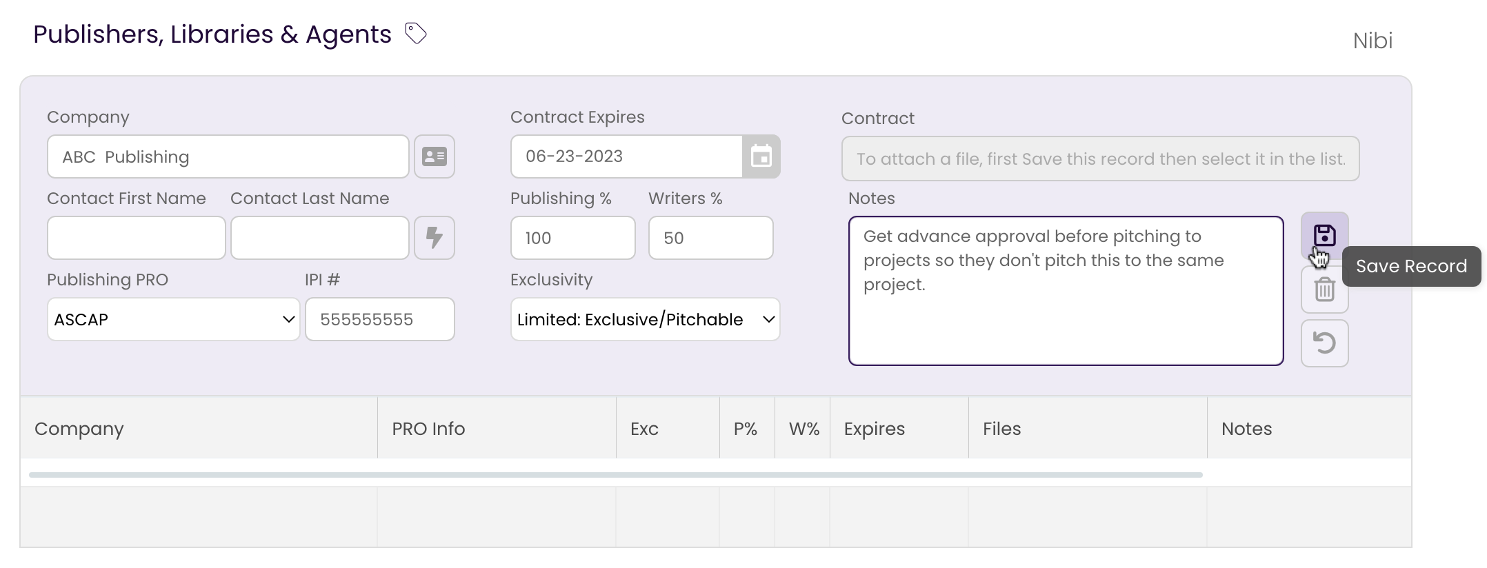Edit the Writers % field showing 50
This screenshot has width=1487, height=568.
(711, 238)
